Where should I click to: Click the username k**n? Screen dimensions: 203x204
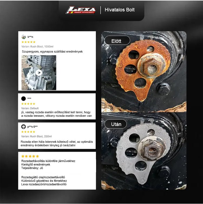[30, 37]
